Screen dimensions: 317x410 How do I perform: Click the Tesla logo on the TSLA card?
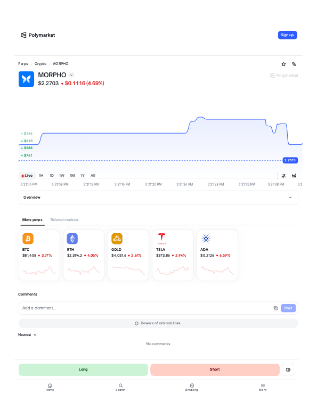pyautogui.click(x=161, y=239)
